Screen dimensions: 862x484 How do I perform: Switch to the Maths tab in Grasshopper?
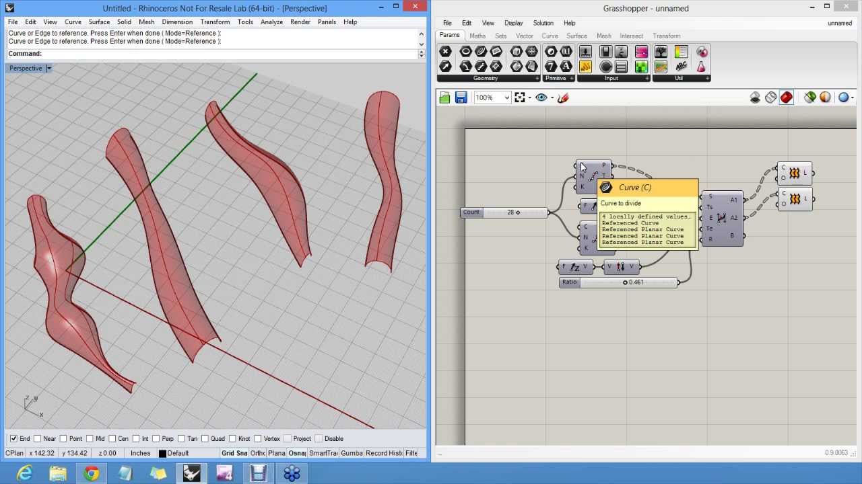[x=477, y=36]
